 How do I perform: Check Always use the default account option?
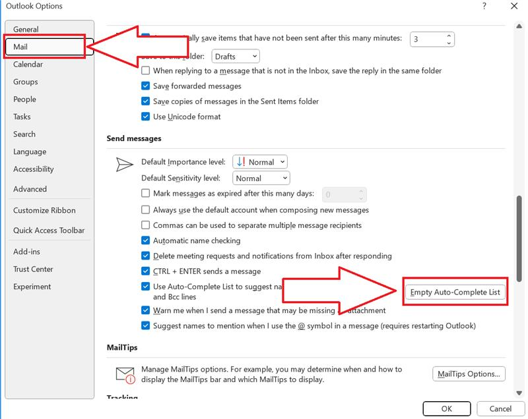pos(145,210)
